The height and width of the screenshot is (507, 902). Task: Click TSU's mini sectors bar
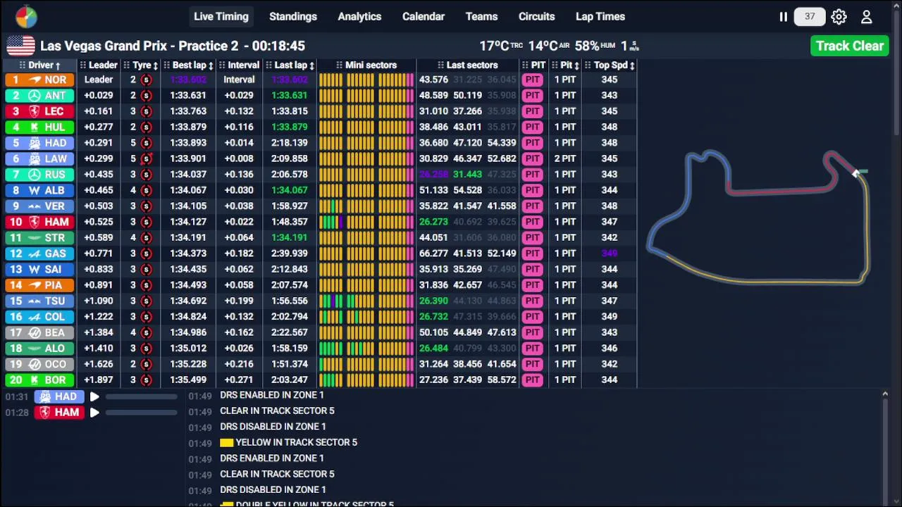tap(366, 301)
